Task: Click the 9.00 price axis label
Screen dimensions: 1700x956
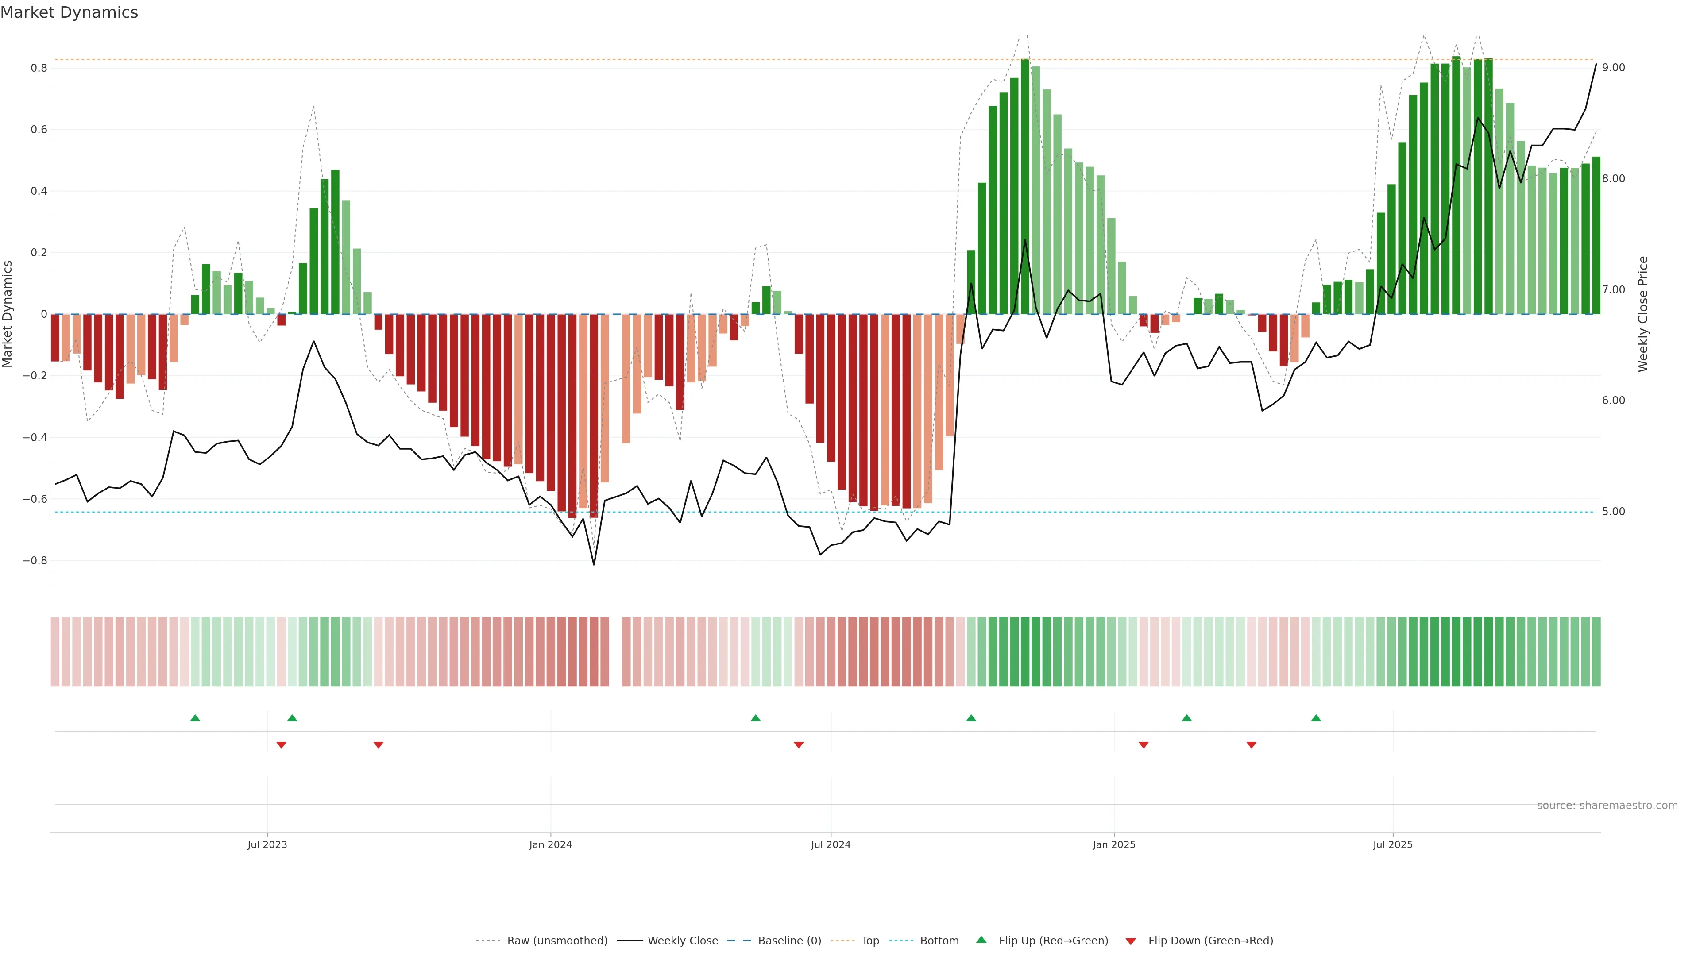Action: pos(1613,68)
